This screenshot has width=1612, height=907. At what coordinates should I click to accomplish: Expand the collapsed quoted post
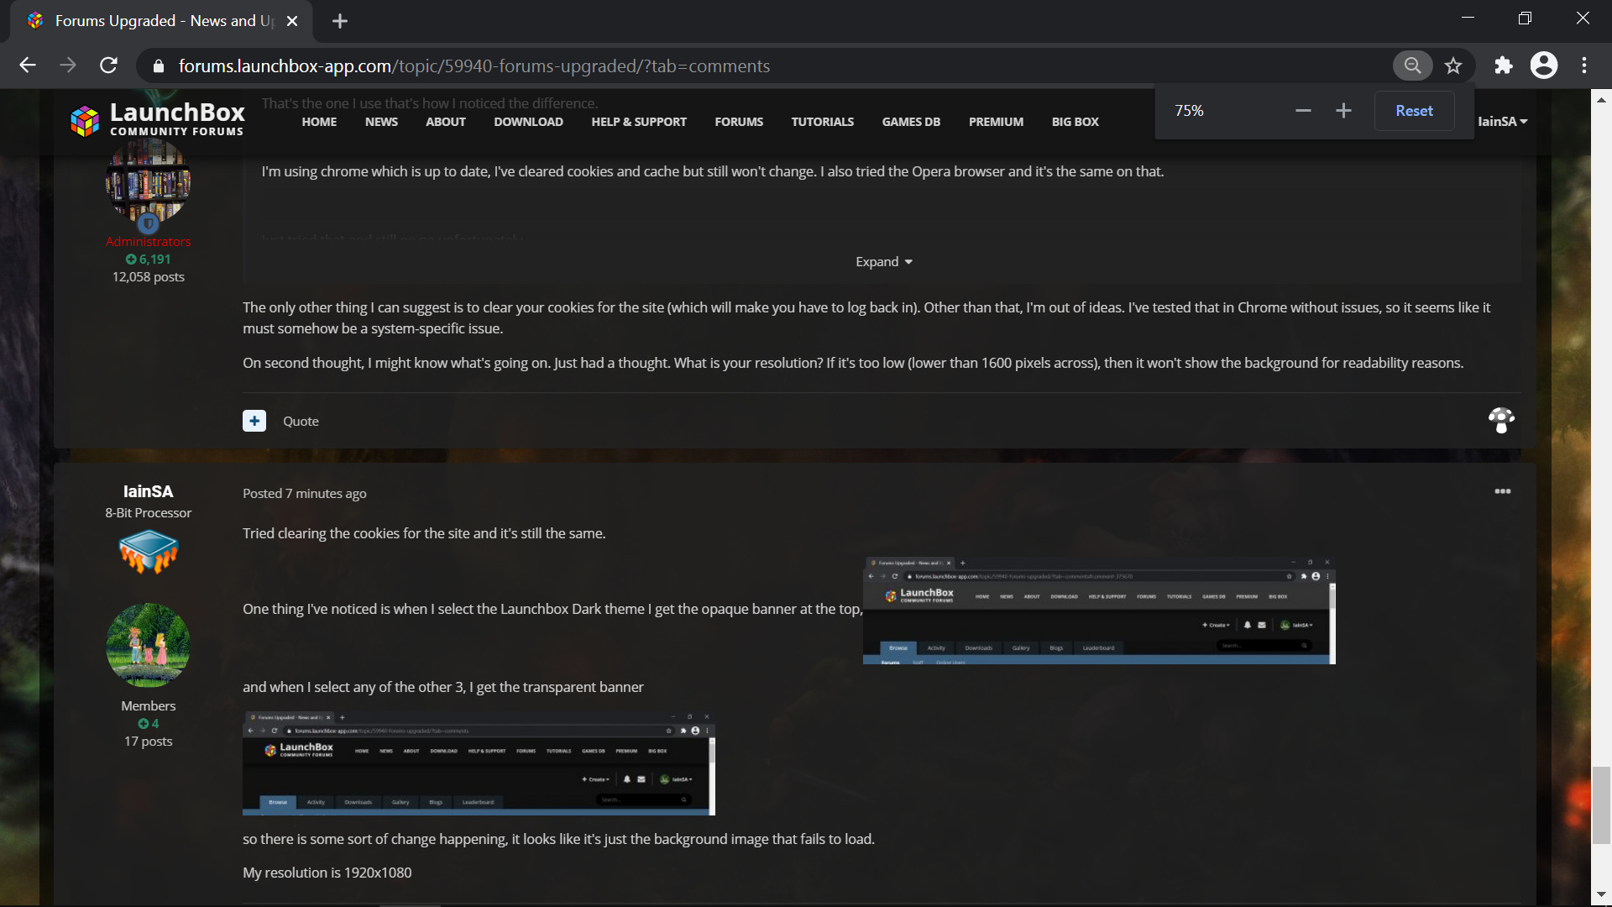pos(883,262)
